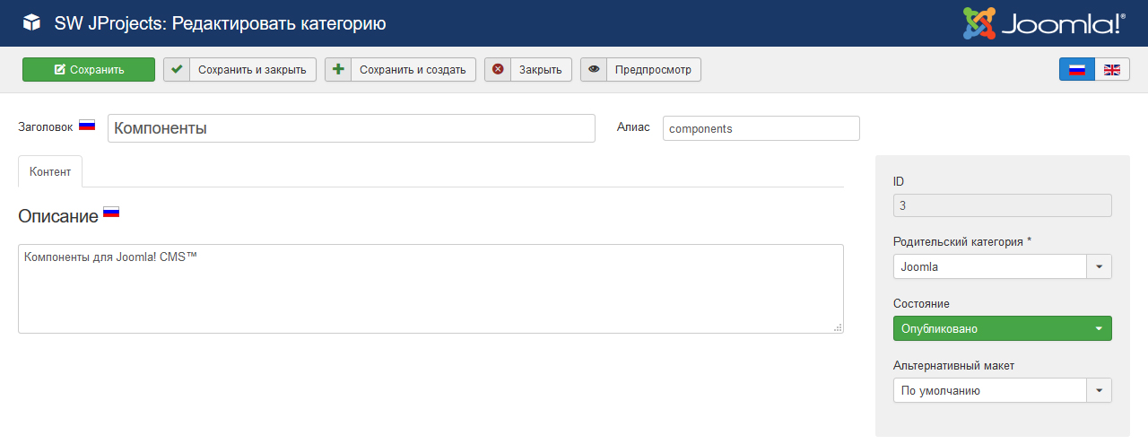Image resolution: width=1148 pixels, height=444 pixels.
Task: Click the green Сохранить button
Action: 89,70
